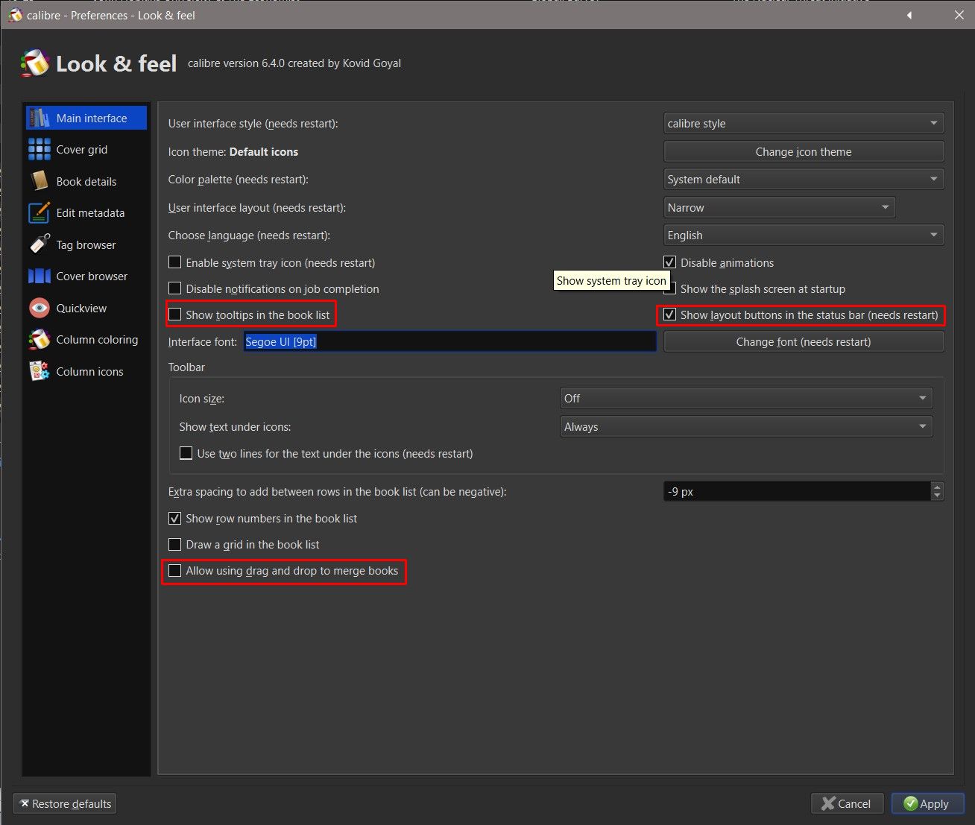Open the User interface style dropdown
This screenshot has width=975, height=825.
(803, 124)
